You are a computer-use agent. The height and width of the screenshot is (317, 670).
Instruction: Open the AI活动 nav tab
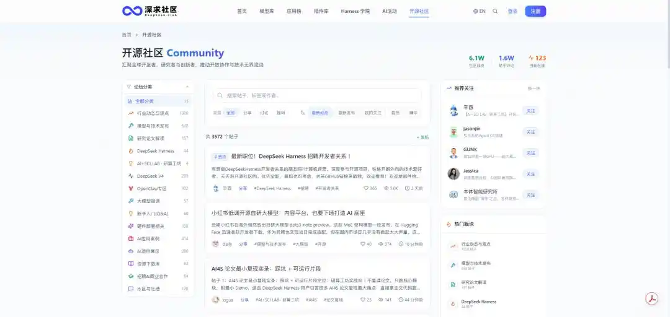[x=389, y=12]
